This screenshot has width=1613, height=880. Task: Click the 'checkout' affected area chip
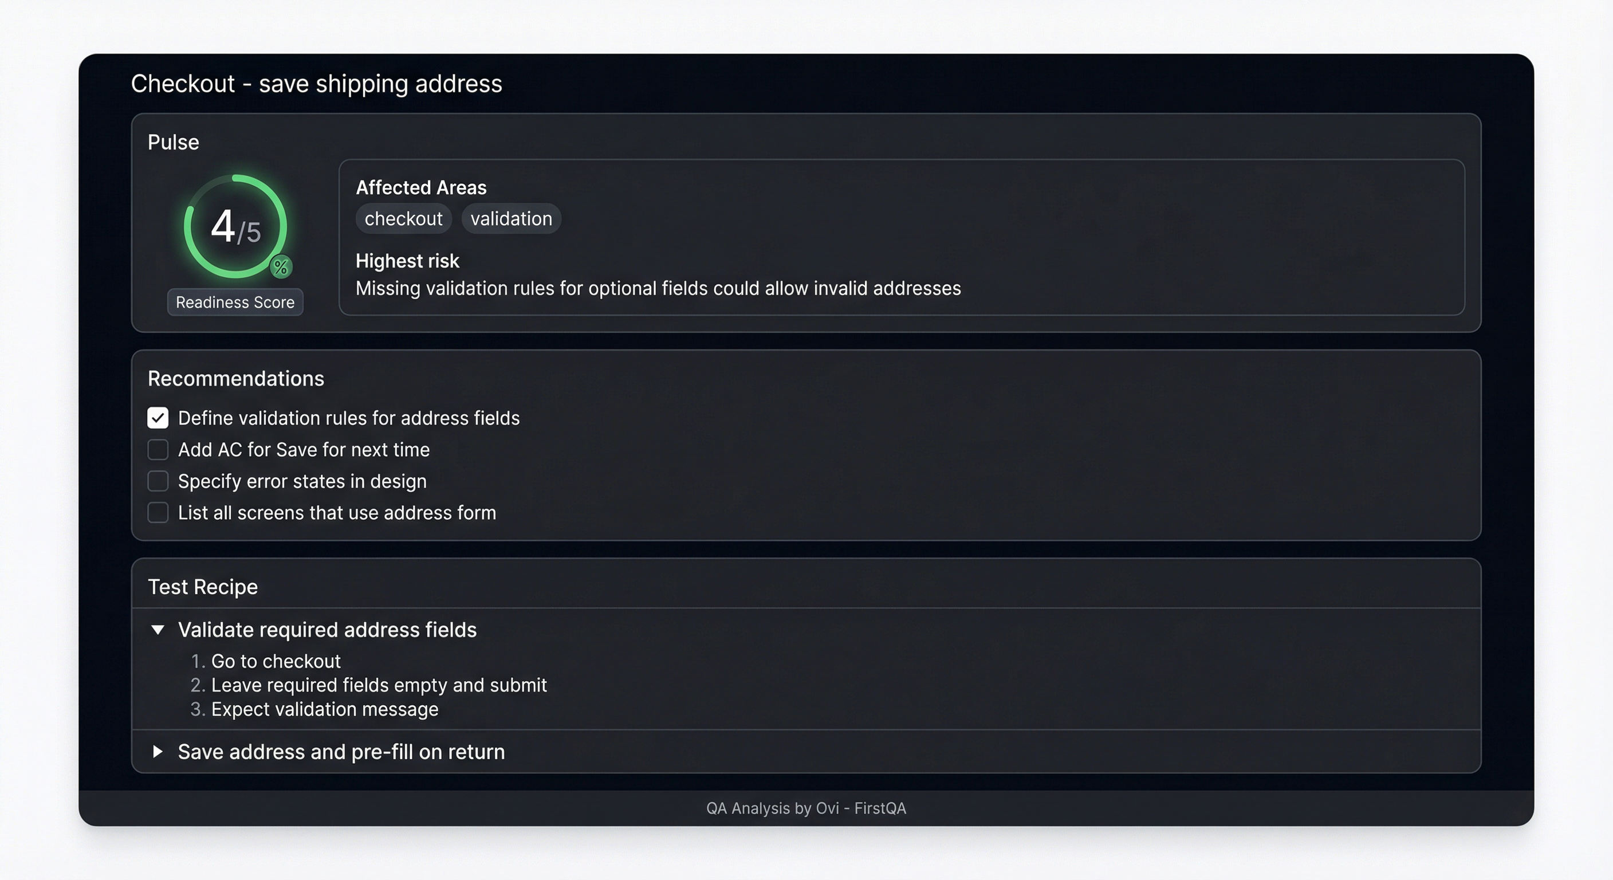coord(404,219)
